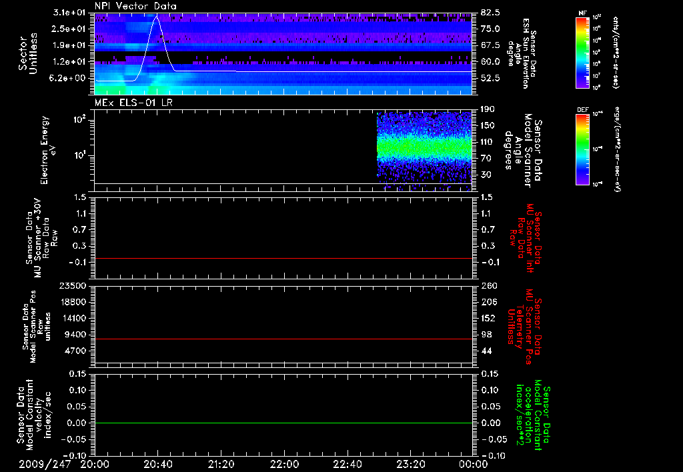Select the "NPI Vector Data" panel title

point(135,6)
